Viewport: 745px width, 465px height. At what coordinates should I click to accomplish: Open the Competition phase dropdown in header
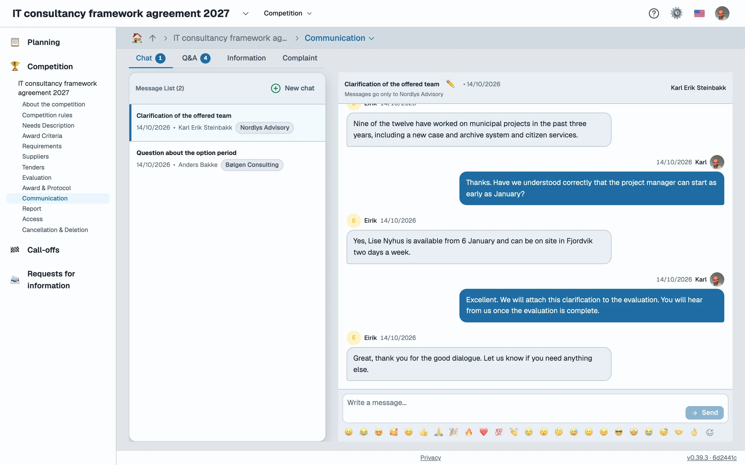pyautogui.click(x=288, y=13)
